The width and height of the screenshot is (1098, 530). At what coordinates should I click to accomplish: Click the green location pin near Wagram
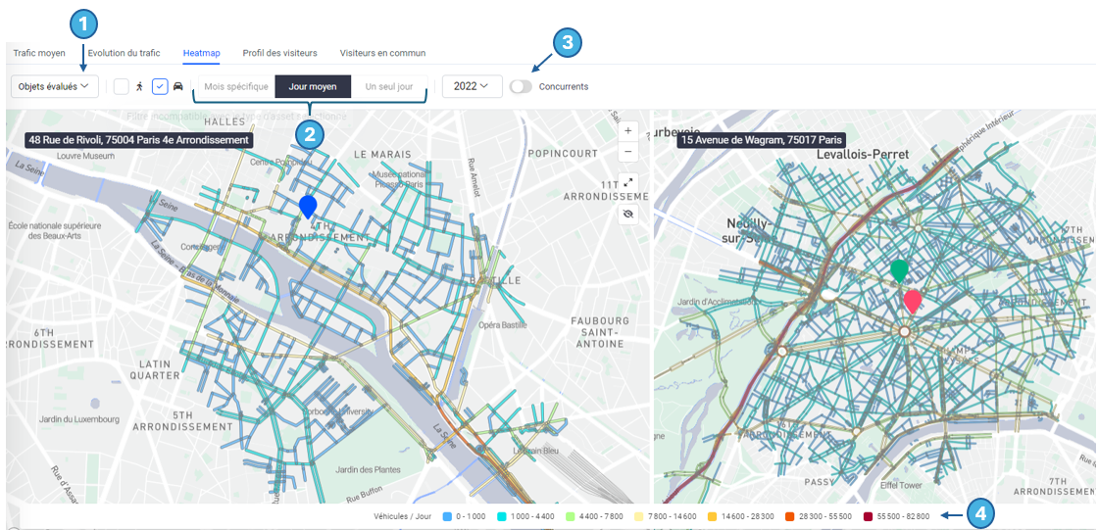(x=899, y=270)
